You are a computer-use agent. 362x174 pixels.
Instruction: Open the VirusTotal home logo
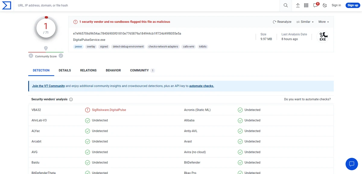pos(6,5)
